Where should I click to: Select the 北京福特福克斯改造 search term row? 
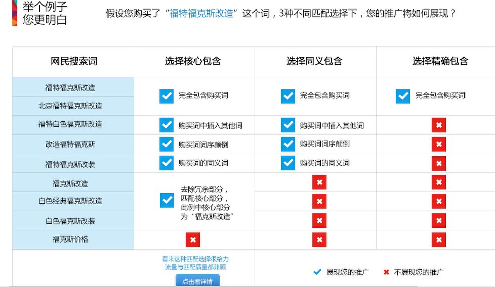(x=73, y=106)
